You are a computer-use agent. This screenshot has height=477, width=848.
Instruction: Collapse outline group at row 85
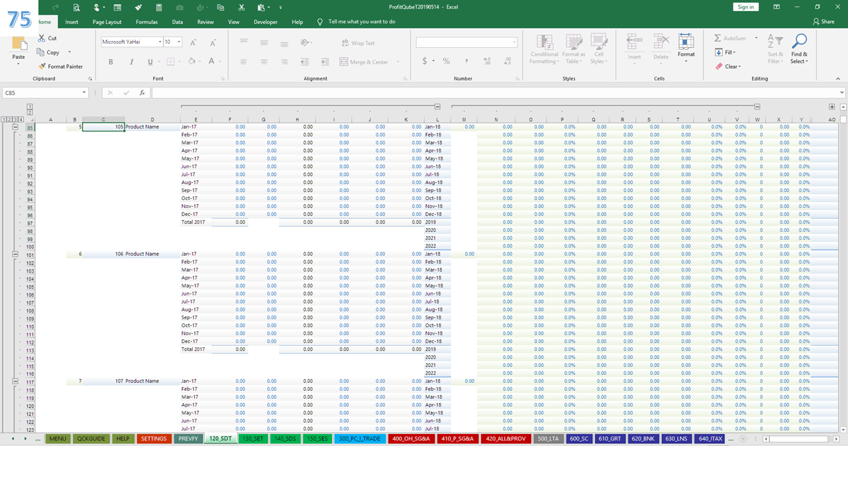tap(15, 127)
